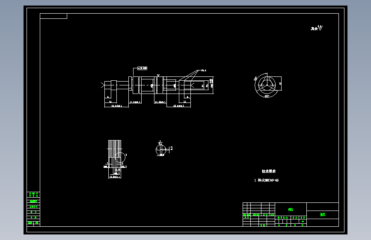Viewport: 371px width, 240px height.
Task: Click the geometric tolerance frame above shaft view
Action: coord(142,68)
